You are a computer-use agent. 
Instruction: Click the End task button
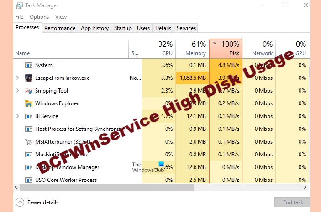click(293, 202)
